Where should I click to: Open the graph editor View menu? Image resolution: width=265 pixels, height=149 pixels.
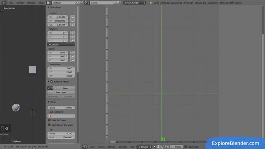pyautogui.click(x=92, y=147)
